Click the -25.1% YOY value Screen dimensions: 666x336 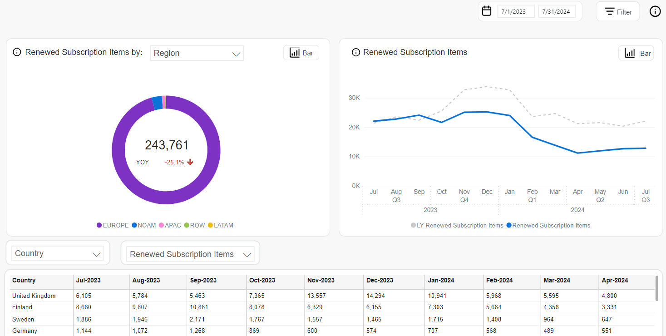pos(174,162)
